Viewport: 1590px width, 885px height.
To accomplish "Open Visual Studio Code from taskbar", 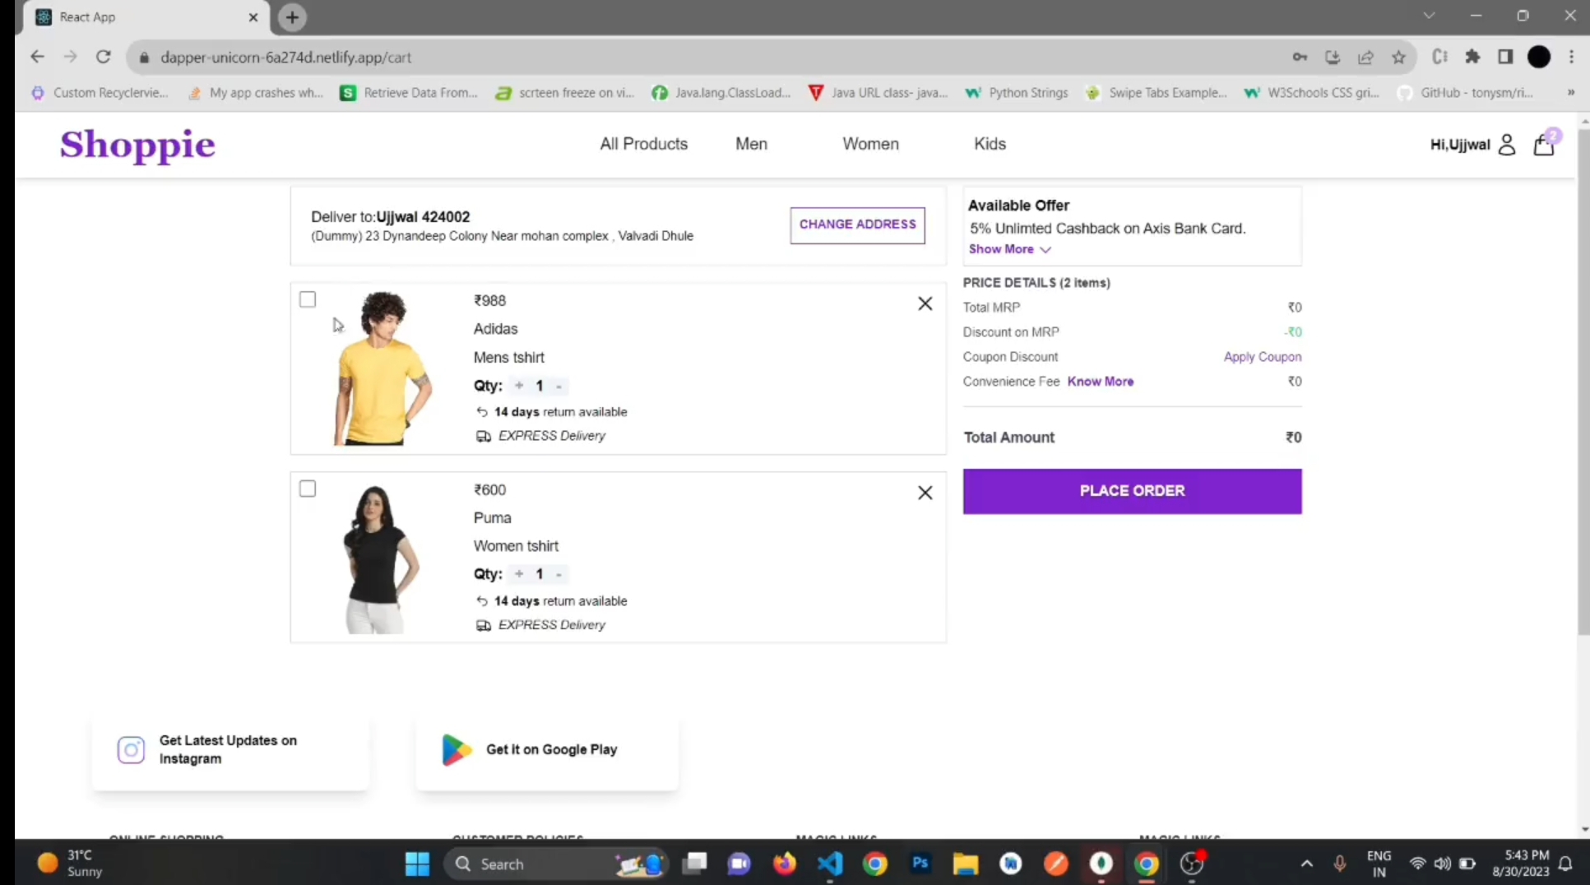I will coord(830,864).
